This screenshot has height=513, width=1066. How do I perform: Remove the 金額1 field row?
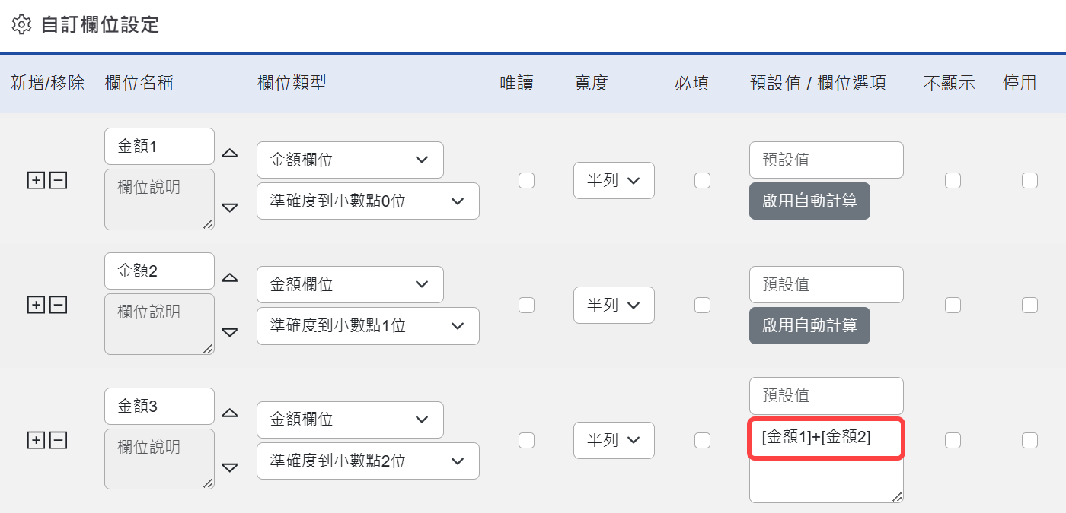[58, 180]
